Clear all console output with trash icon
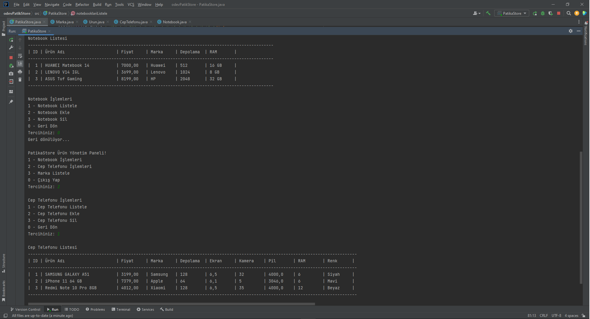Viewport: 590px width, 319px height. 20,80
